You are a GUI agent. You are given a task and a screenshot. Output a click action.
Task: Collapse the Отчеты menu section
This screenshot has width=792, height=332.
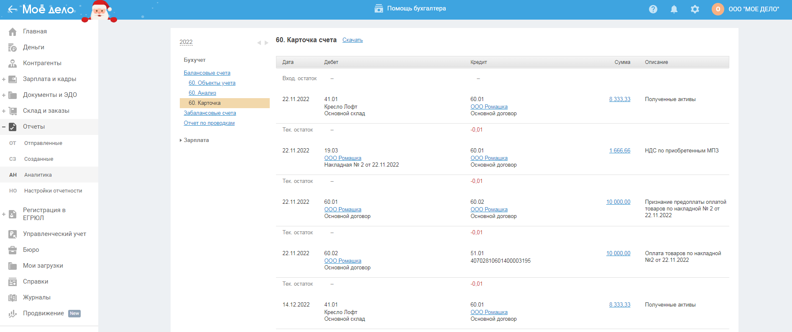point(4,127)
